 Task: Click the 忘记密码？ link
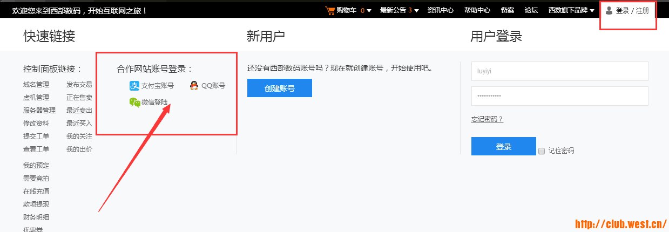click(x=487, y=119)
